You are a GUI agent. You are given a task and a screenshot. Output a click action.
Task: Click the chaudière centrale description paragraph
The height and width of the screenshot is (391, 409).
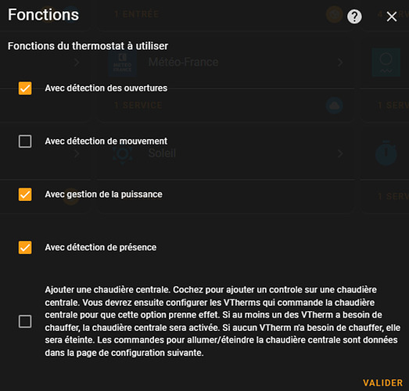coord(223,321)
